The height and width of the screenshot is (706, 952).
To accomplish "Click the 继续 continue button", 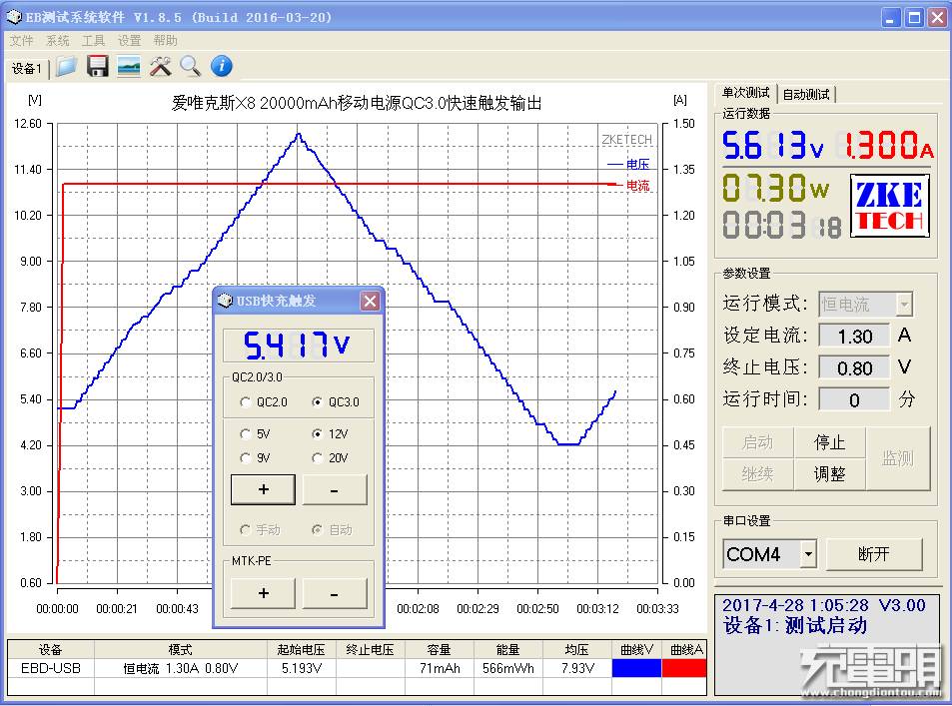I will tap(758, 474).
